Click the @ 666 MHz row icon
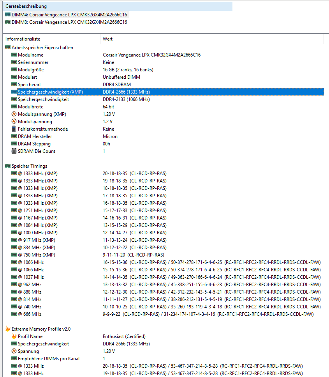The height and width of the screenshot is (377, 329). pos(14,314)
